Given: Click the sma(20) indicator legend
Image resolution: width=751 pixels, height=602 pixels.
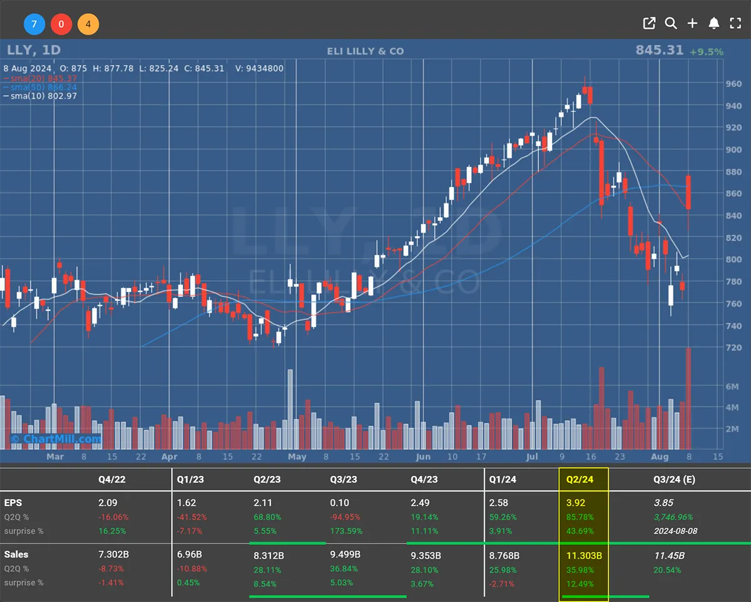Looking at the screenshot, I should pyautogui.click(x=41, y=78).
